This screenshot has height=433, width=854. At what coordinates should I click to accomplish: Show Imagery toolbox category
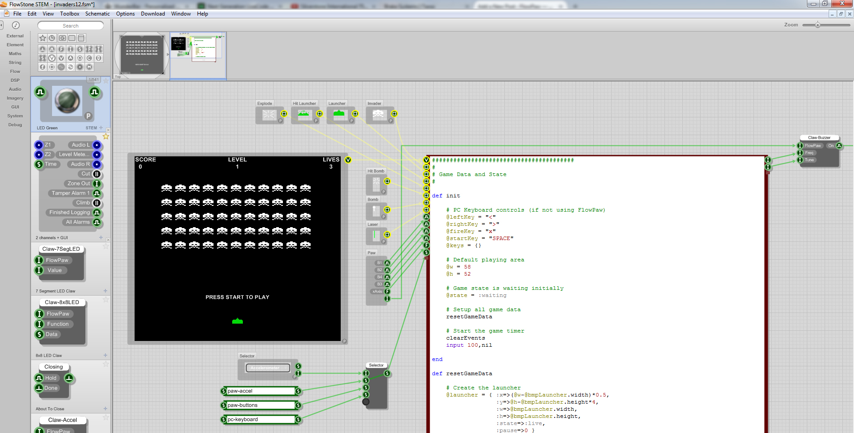pyautogui.click(x=15, y=98)
